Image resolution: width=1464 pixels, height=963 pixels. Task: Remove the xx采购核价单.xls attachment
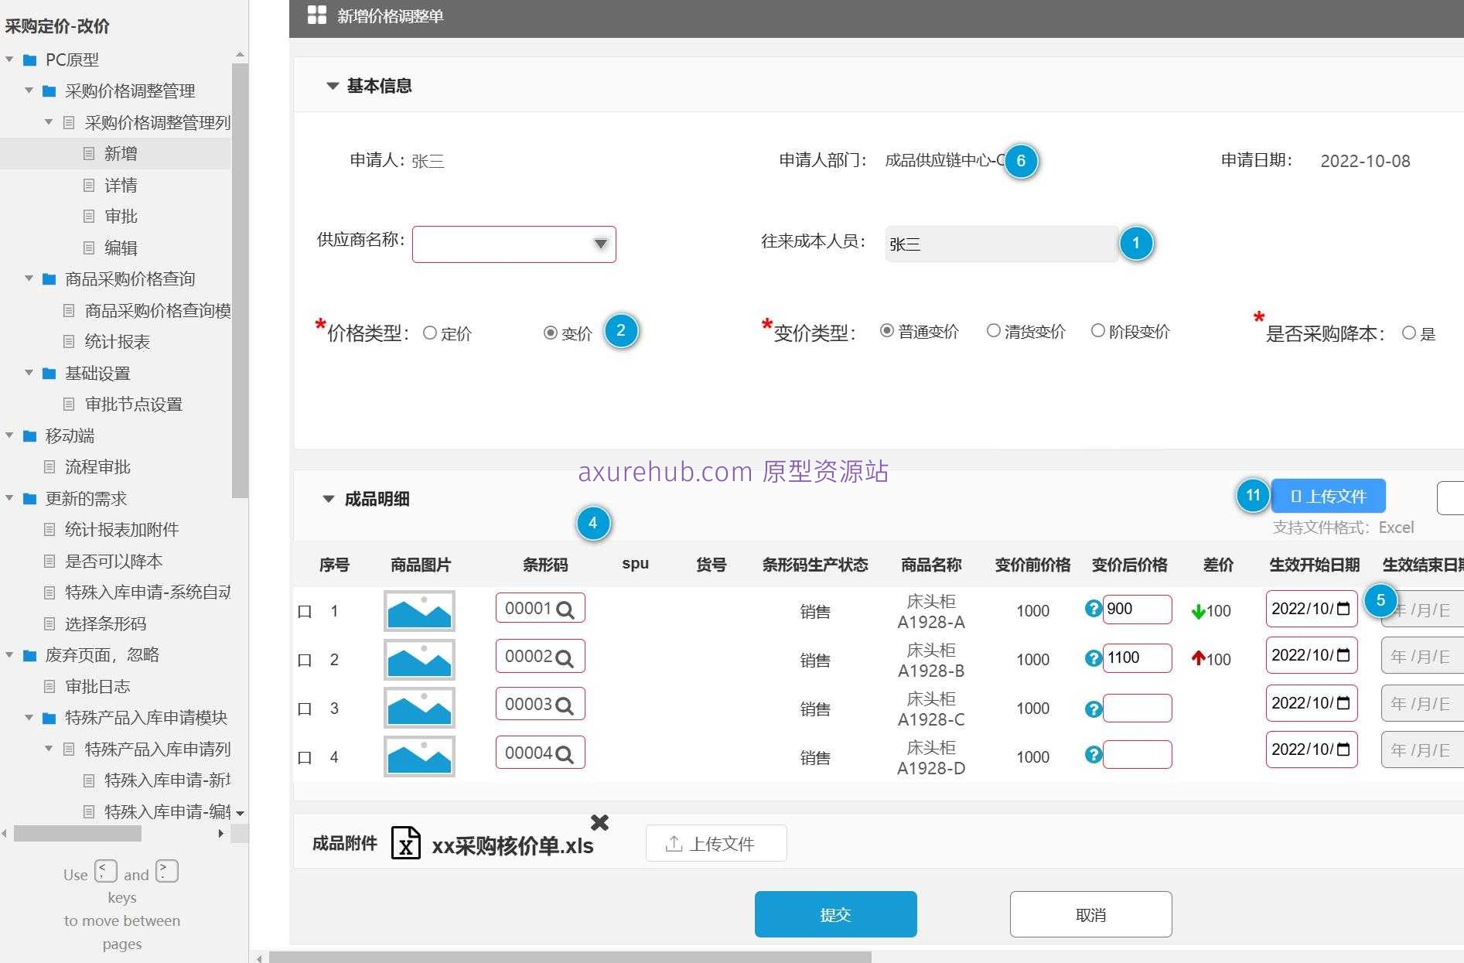coord(599,822)
